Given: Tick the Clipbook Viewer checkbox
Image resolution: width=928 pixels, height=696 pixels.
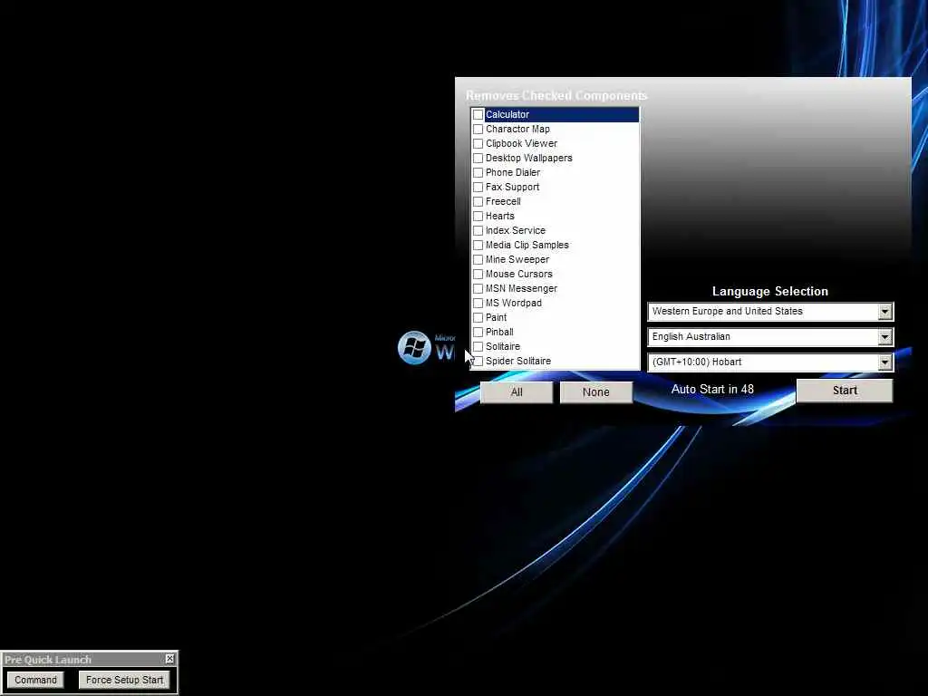Looking at the screenshot, I should pyautogui.click(x=478, y=143).
